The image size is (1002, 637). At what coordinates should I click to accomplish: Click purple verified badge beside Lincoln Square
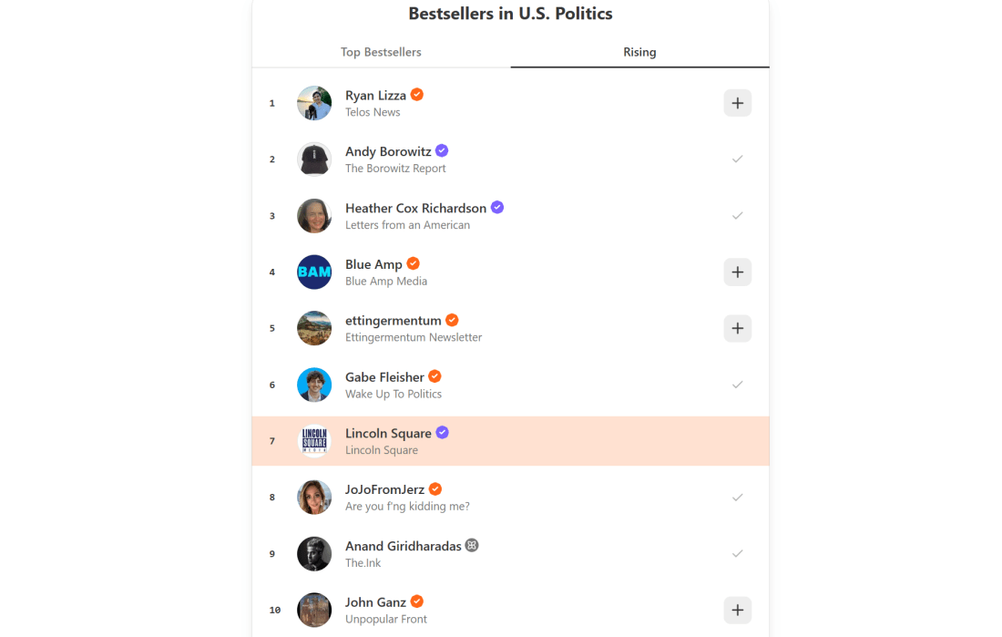click(x=442, y=433)
